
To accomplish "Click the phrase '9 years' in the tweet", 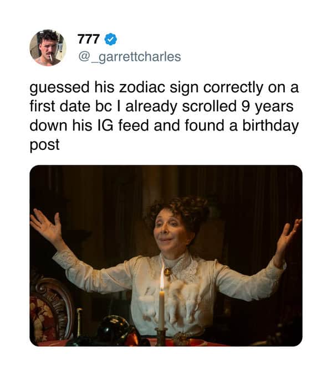I will click(267, 107).
